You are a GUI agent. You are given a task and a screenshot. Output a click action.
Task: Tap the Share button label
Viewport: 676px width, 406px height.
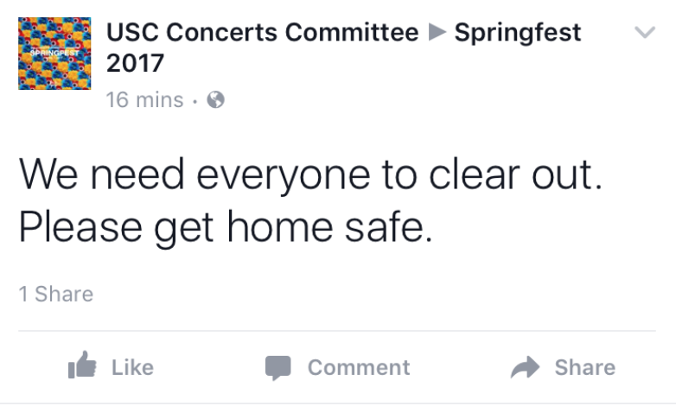tap(585, 368)
